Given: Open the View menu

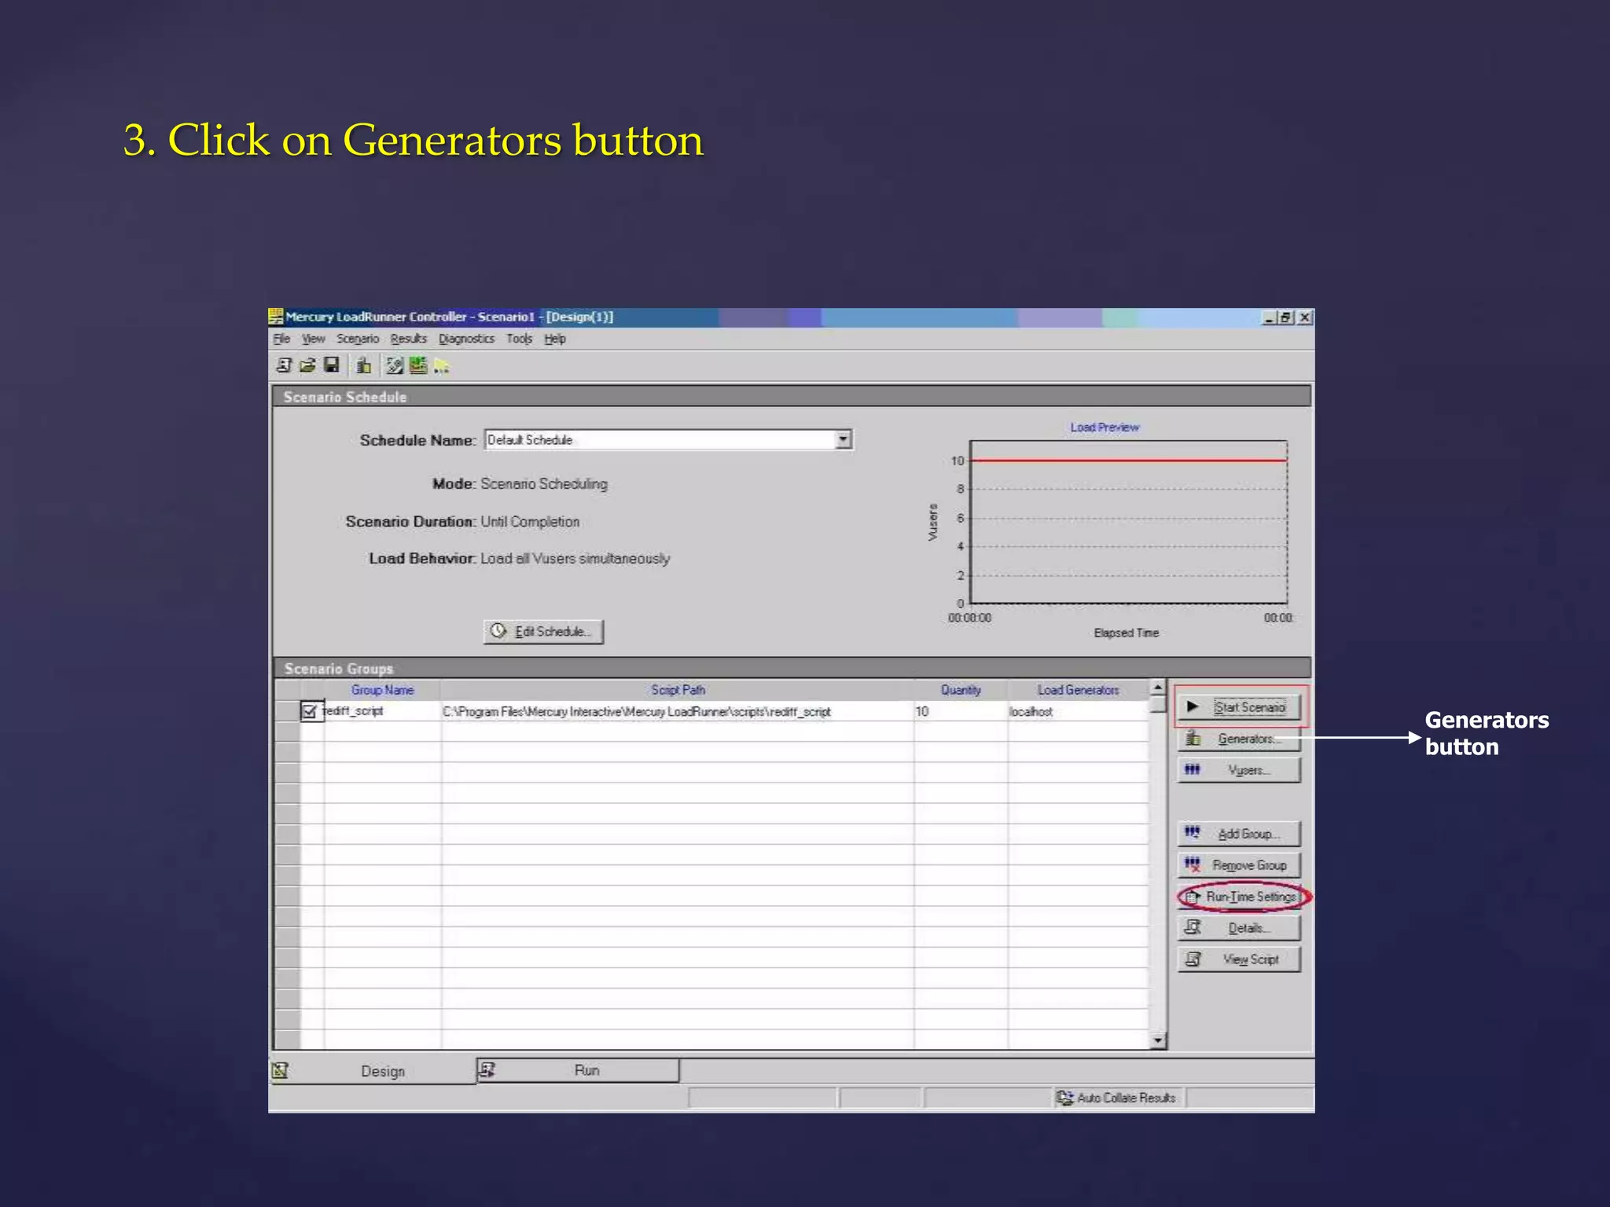Looking at the screenshot, I should [313, 339].
